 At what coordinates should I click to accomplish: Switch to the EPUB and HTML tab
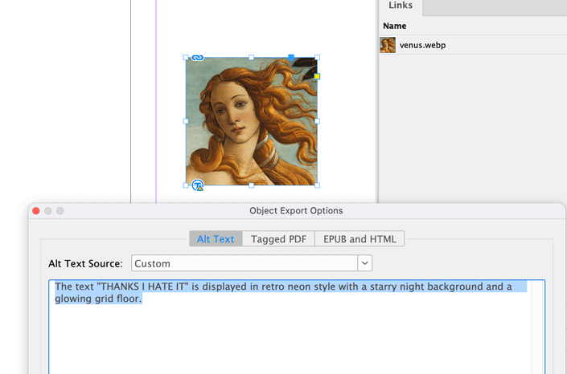click(360, 239)
